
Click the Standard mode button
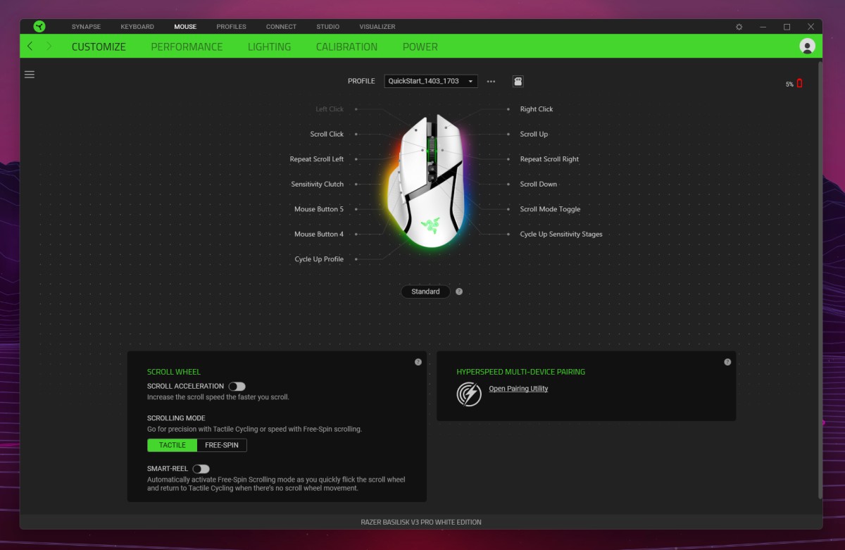425,292
